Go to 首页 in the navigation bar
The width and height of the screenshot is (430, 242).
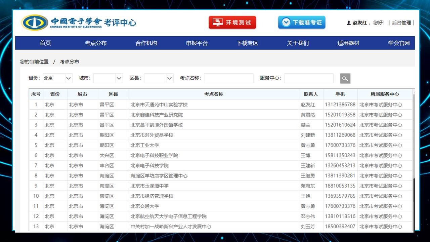(x=45, y=43)
